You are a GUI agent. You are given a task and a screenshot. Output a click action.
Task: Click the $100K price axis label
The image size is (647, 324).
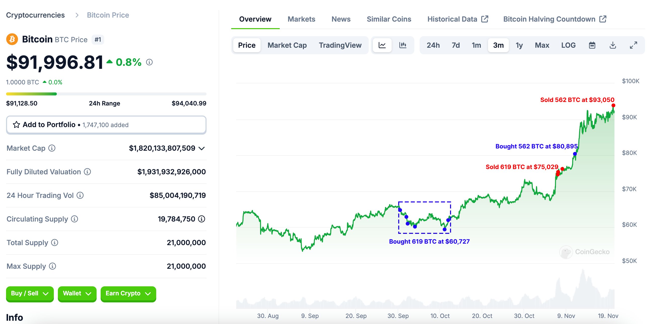click(630, 81)
